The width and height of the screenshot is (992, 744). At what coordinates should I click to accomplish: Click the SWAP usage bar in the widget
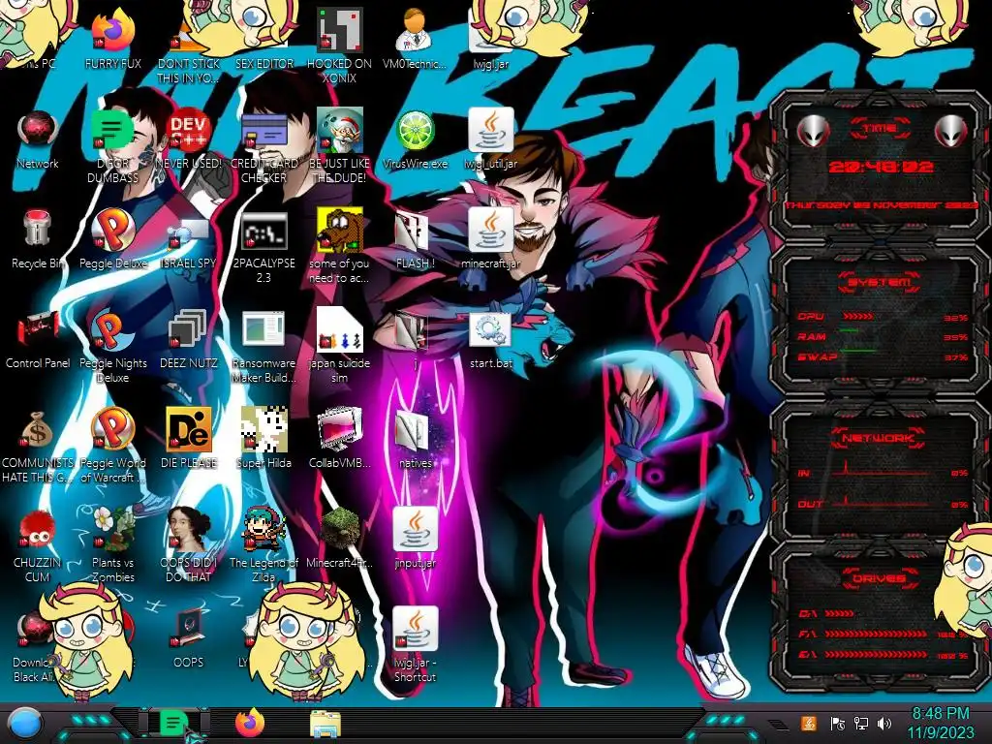pyautogui.click(x=858, y=351)
